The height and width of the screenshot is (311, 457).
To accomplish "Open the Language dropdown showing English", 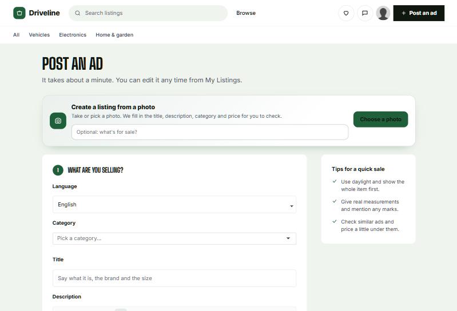I will (174, 205).
